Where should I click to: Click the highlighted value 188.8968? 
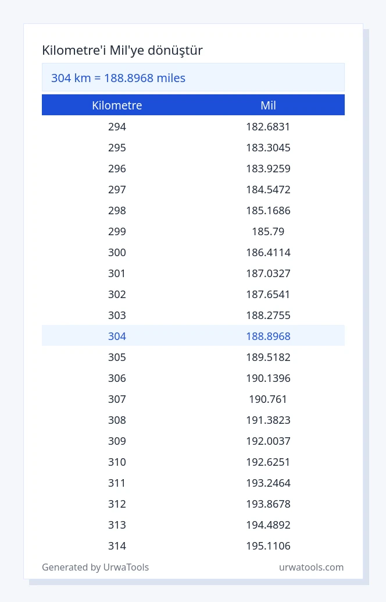[269, 336]
